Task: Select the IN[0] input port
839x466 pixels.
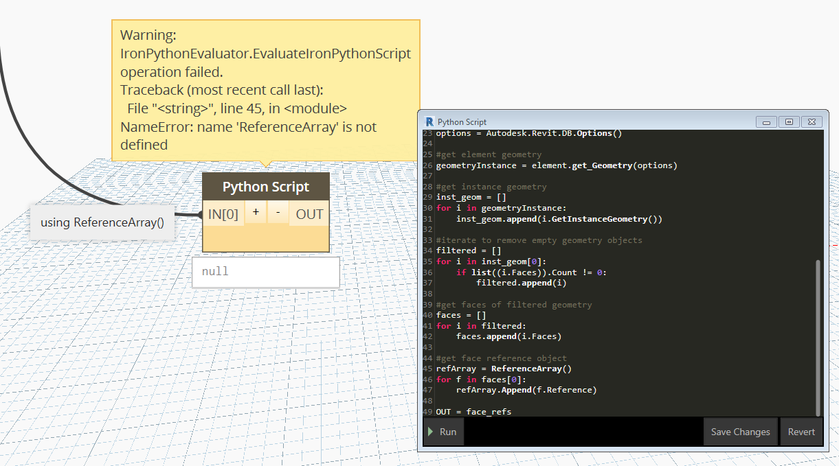Action: pos(223,214)
